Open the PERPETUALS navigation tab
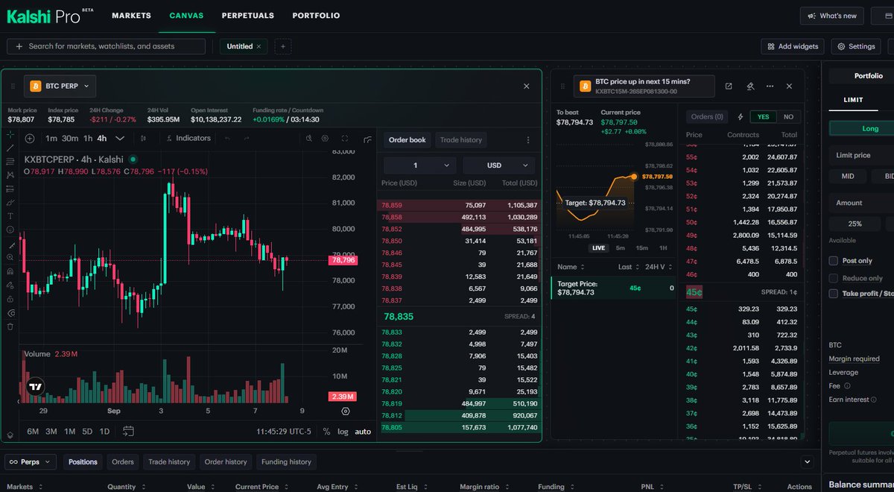The height and width of the screenshot is (492, 894). coord(248,16)
